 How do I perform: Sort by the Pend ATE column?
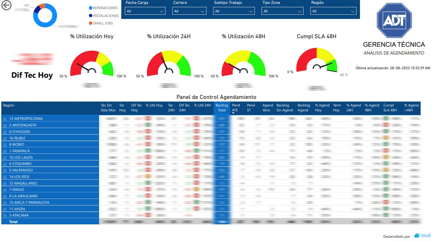coord(236,108)
